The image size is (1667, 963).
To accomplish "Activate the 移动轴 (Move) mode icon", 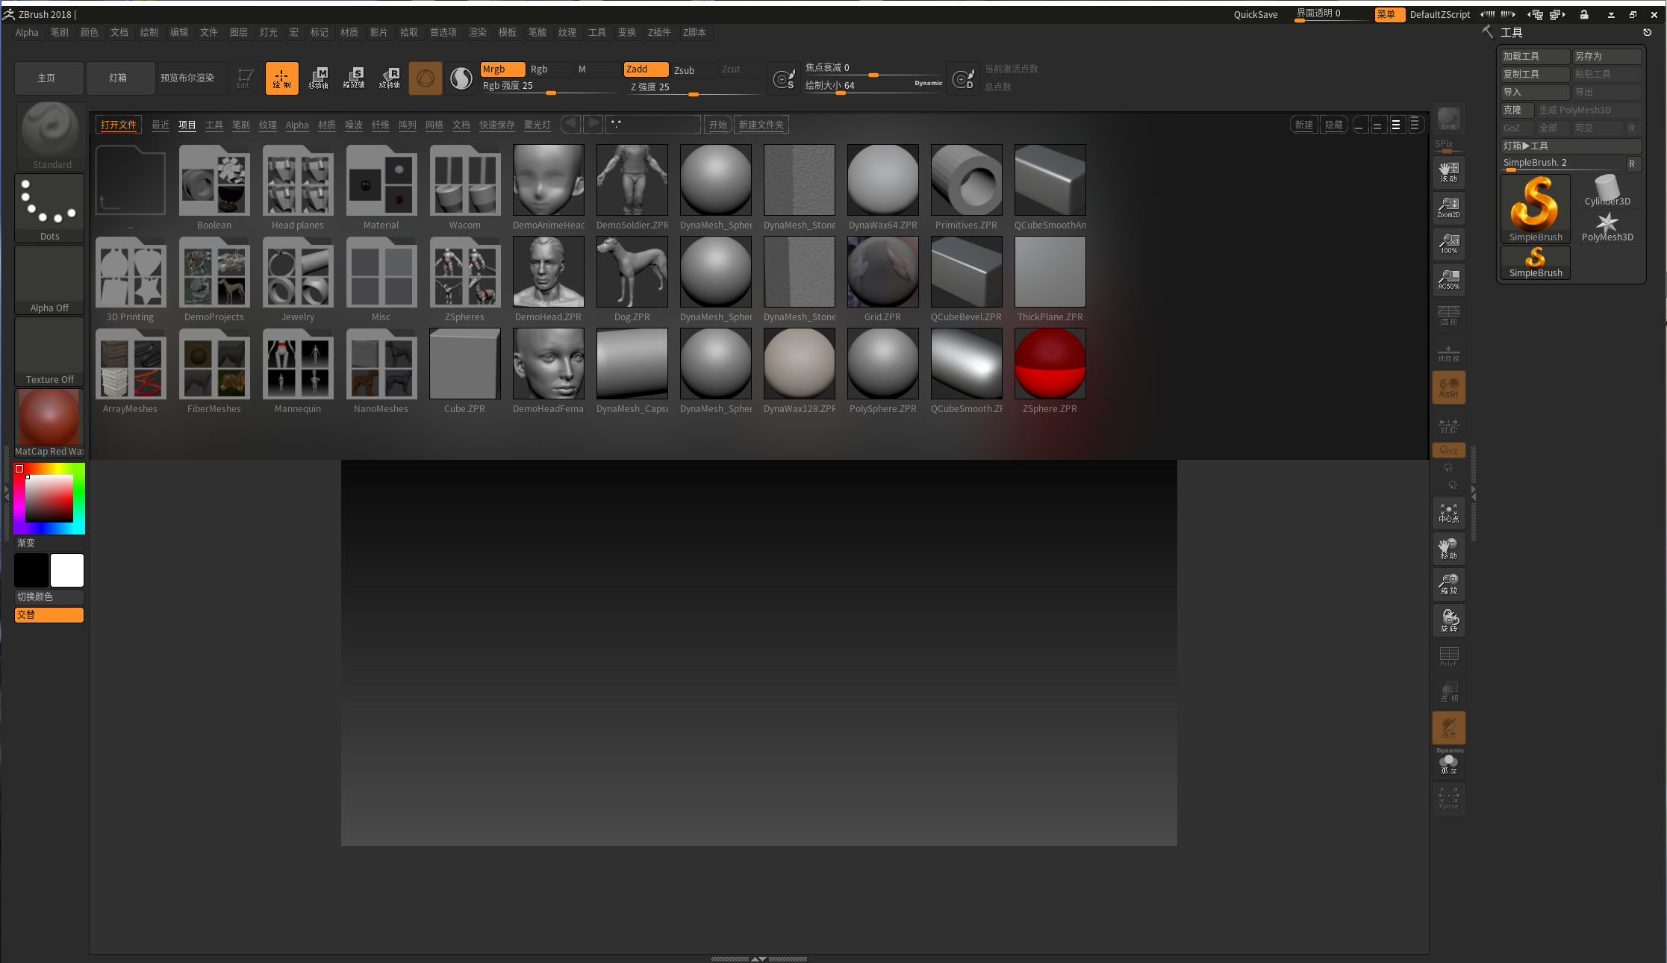I will coord(319,78).
